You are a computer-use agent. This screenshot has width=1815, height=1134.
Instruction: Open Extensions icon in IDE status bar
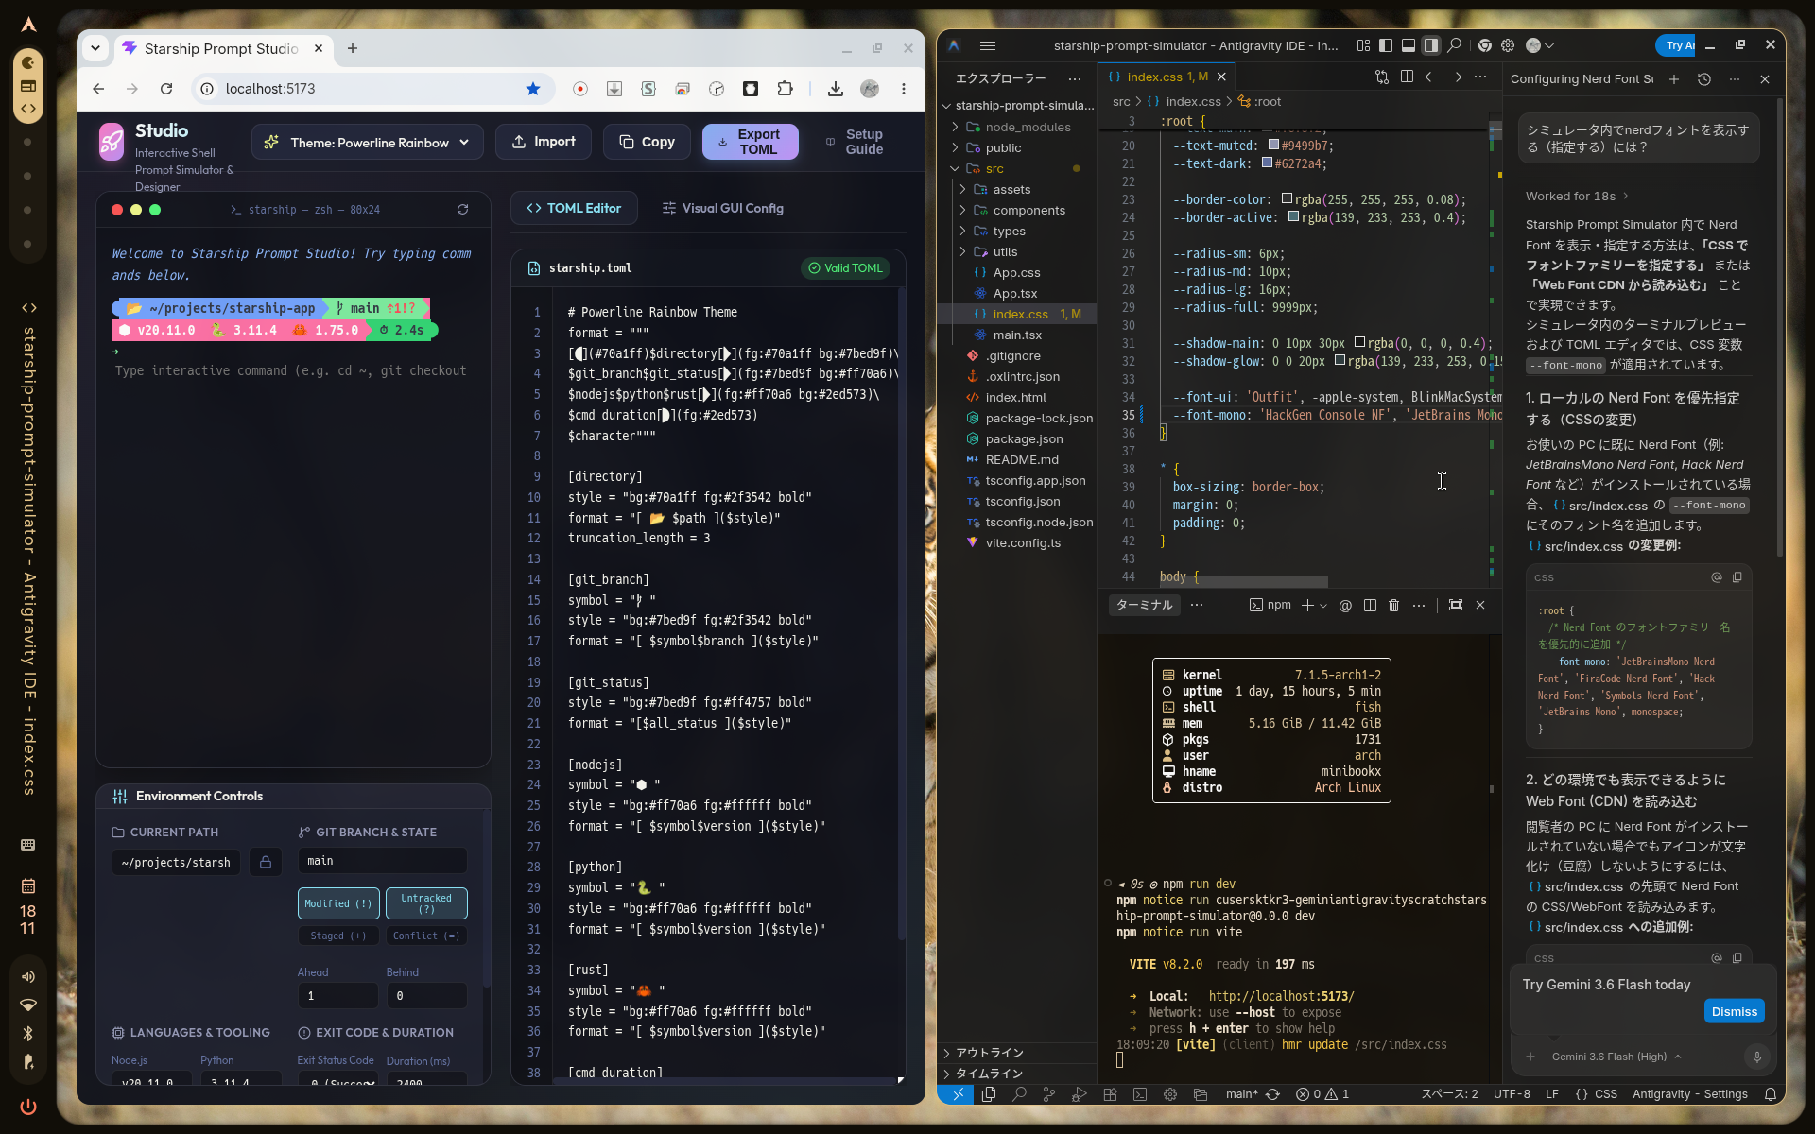click(1110, 1094)
